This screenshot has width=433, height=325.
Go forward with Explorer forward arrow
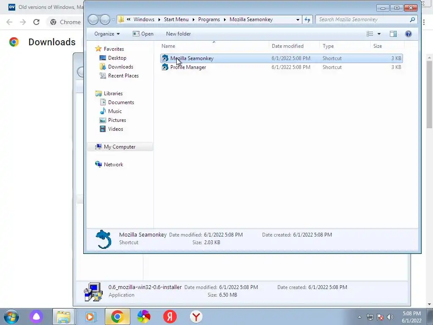pyautogui.click(x=105, y=19)
